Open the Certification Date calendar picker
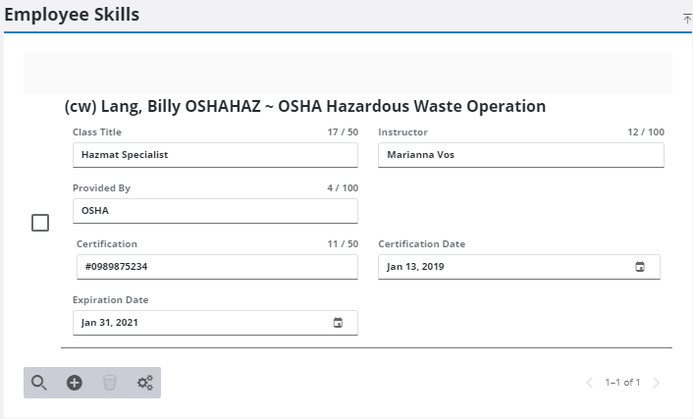This screenshot has height=419, width=693. click(x=640, y=267)
